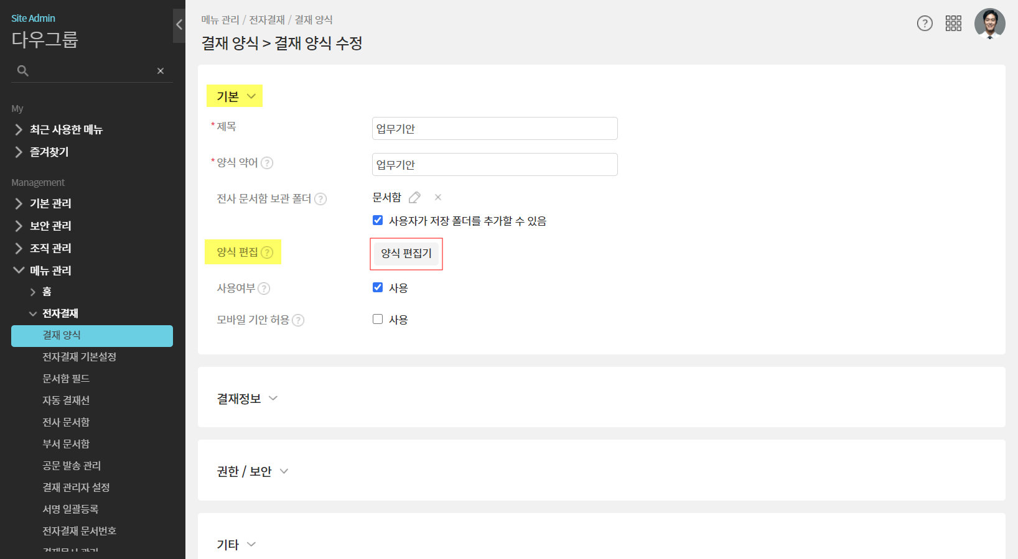Edit the 문서함 folder with pencil icon
This screenshot has width=1018, height=559.
(414, 198)
